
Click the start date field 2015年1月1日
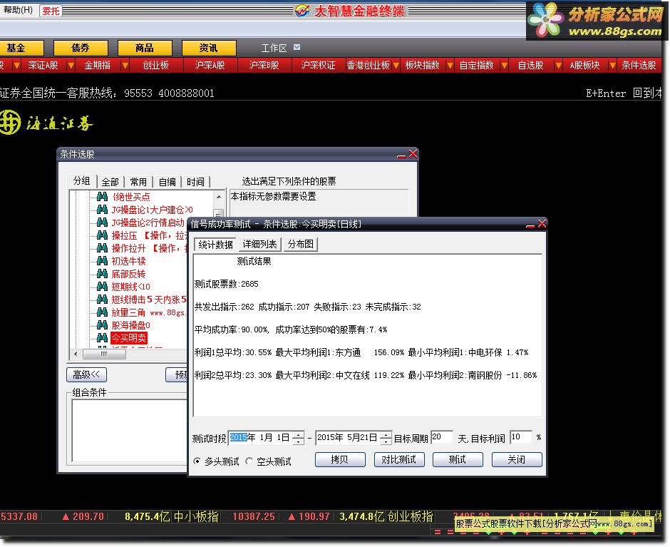point(261,437)
